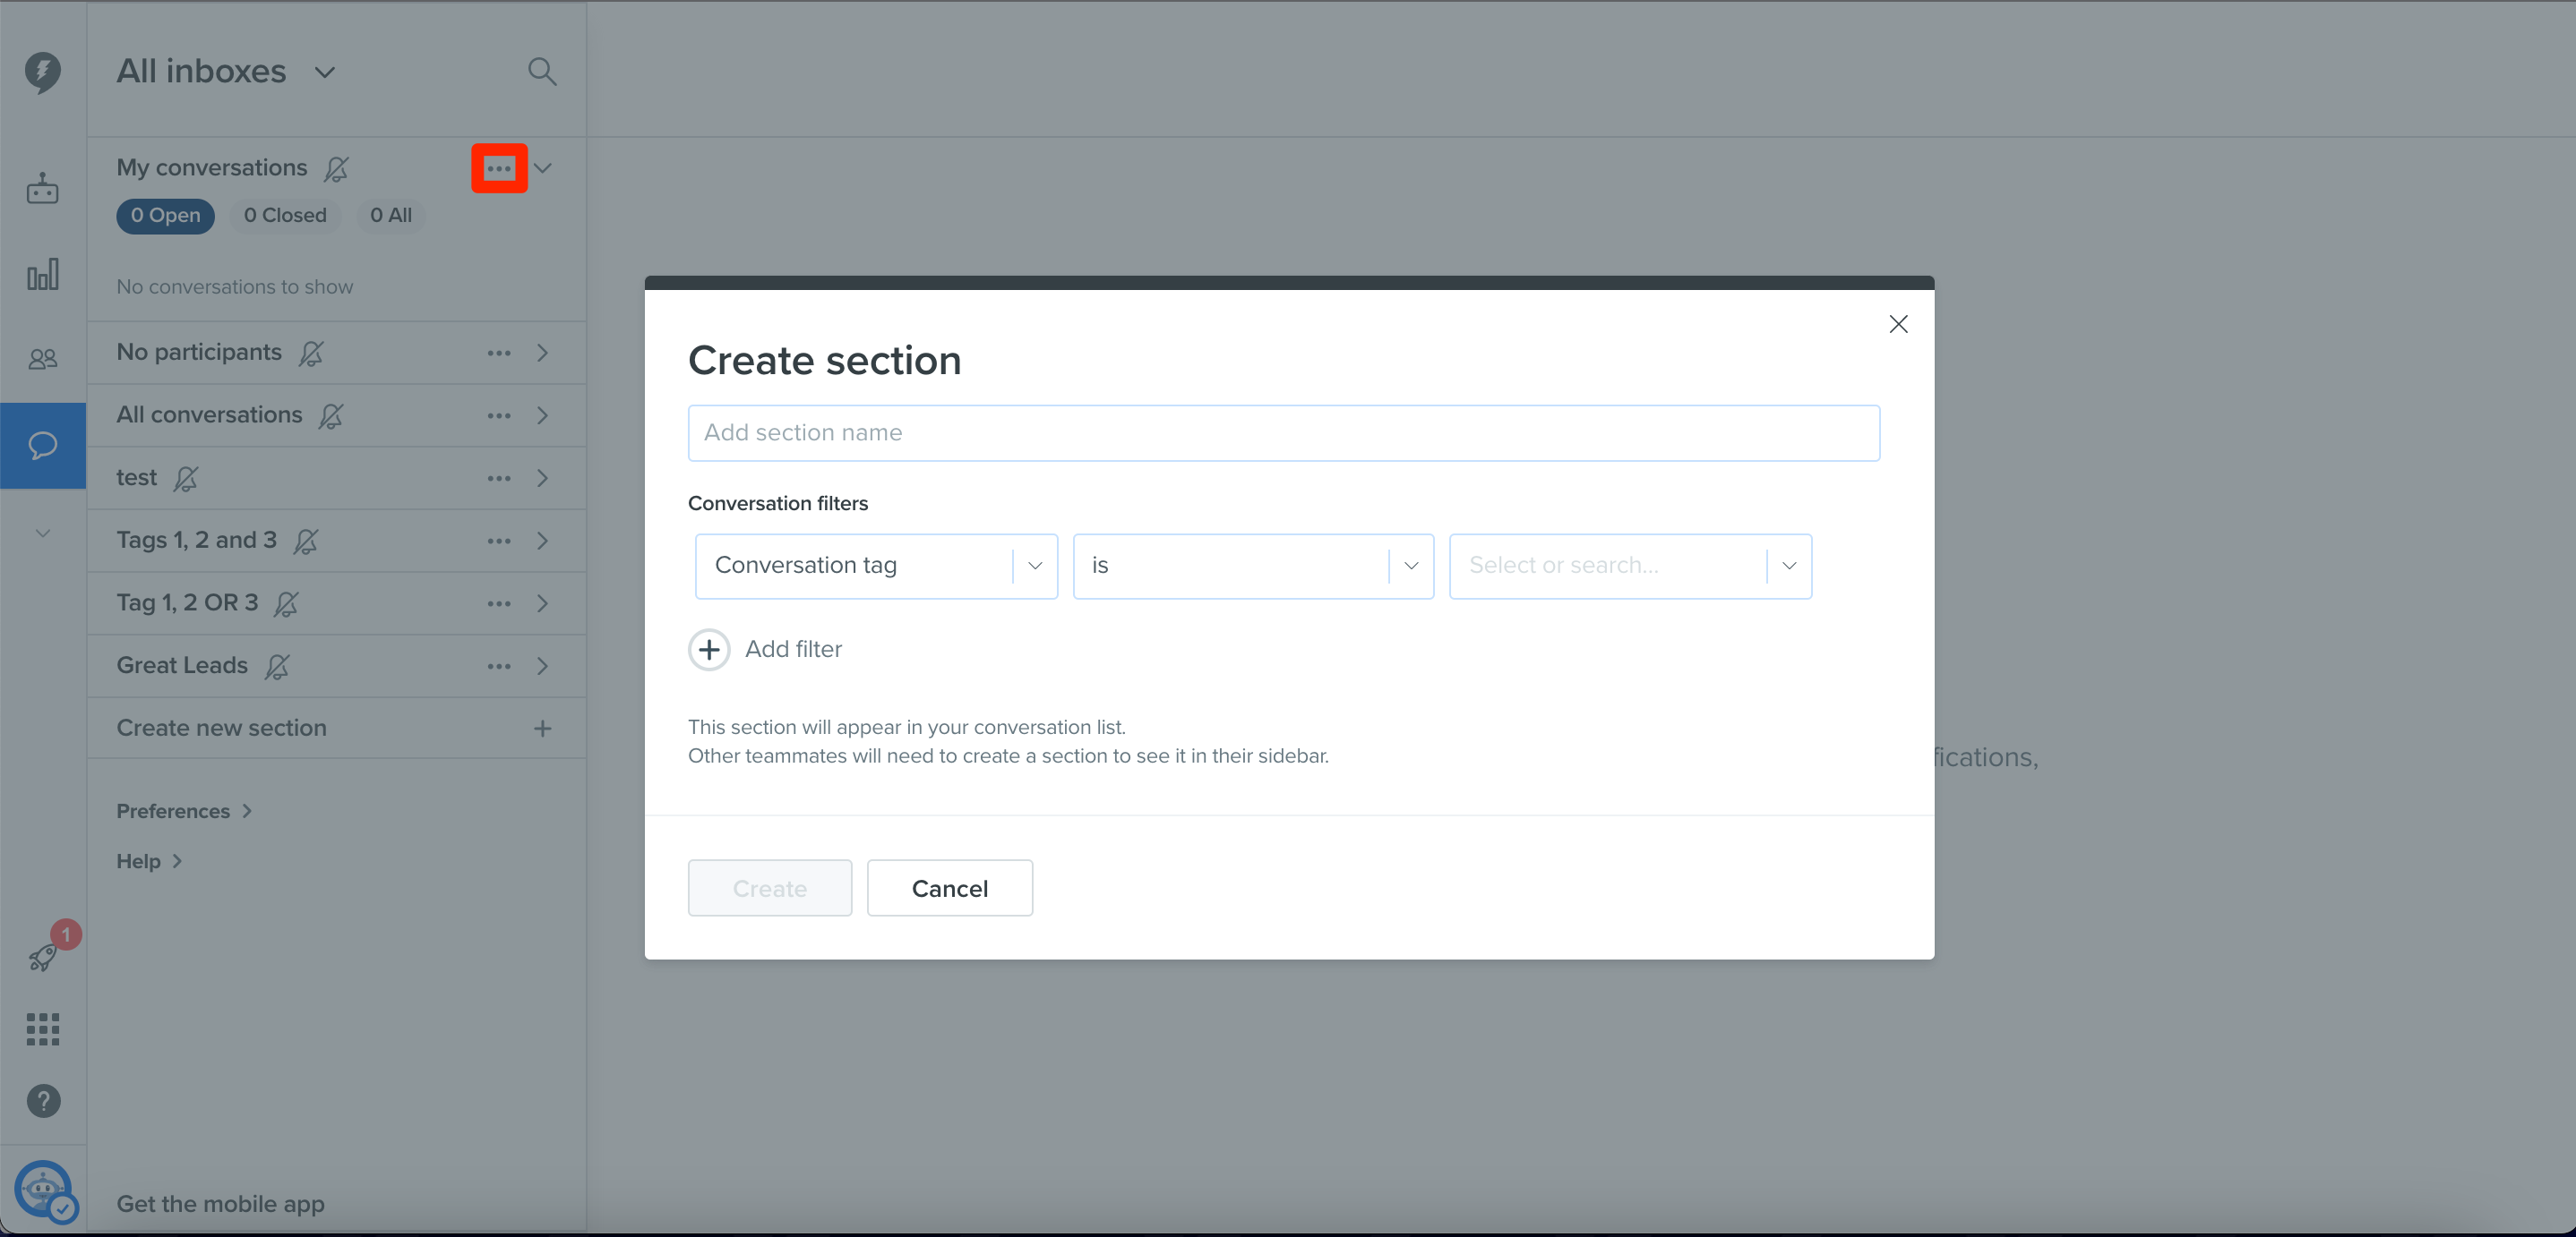2576x1237 pixels.
Task: Click the Create button
Action: 769,887
